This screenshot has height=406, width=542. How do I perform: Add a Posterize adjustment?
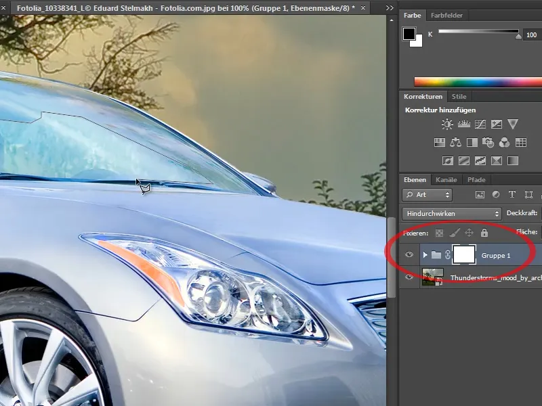[x=464, y=160]
